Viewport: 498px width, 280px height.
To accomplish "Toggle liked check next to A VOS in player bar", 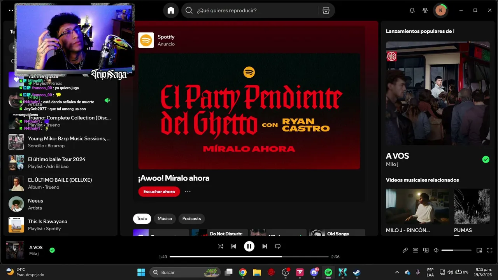I will [52, 250].
